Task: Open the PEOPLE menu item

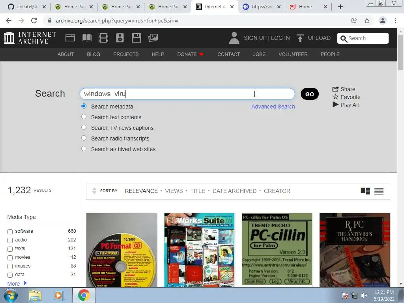Action: click(x=330, y=54)
